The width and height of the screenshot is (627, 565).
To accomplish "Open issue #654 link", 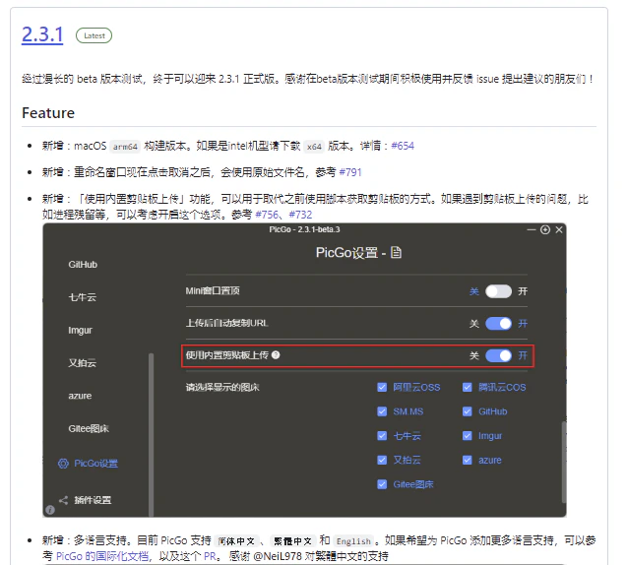I will (403, 146).
